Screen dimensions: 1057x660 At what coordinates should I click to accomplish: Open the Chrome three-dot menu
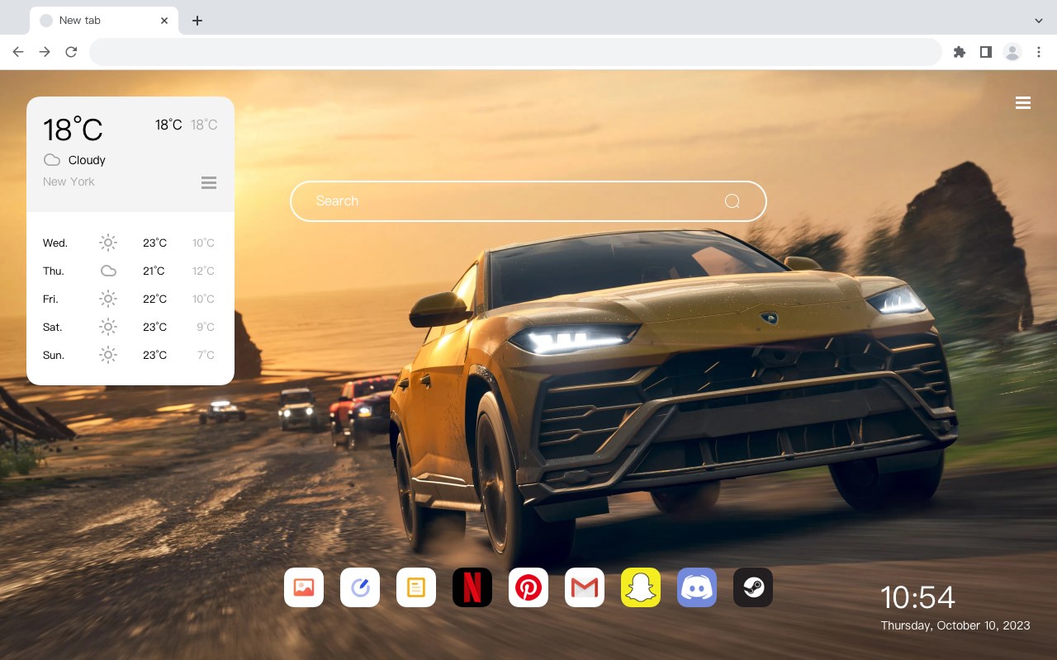[x=1039, y=52]
